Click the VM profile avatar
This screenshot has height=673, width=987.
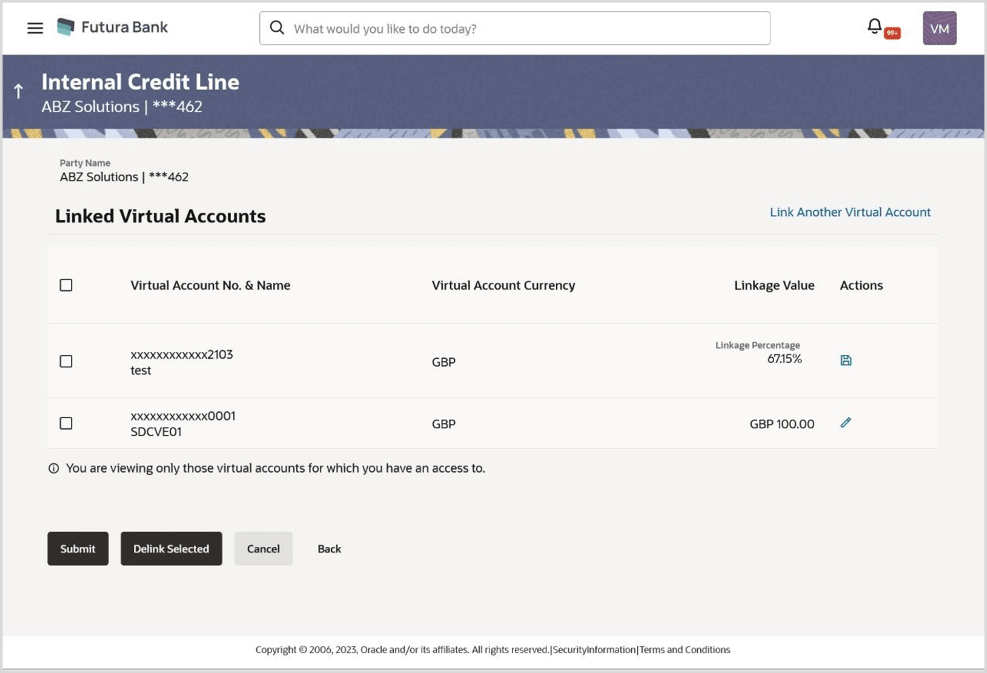pos(939,28)
